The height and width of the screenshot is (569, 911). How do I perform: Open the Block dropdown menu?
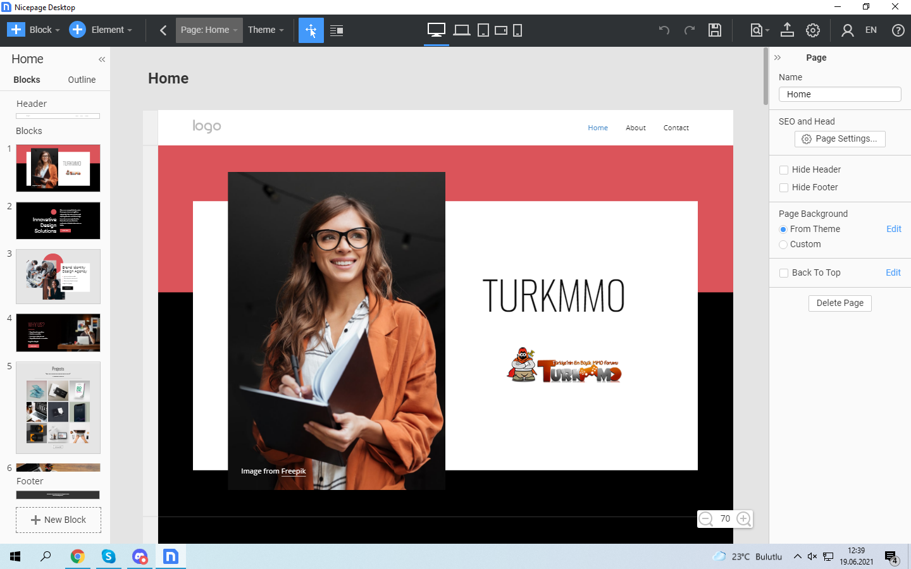45,30
